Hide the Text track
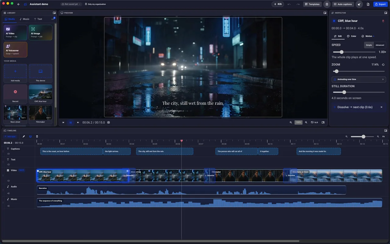 [x=9, y=165]
